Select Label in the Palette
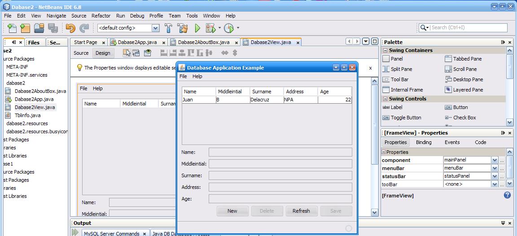The height and width of the screenshot is (236, 517). (x=392, y=107)
